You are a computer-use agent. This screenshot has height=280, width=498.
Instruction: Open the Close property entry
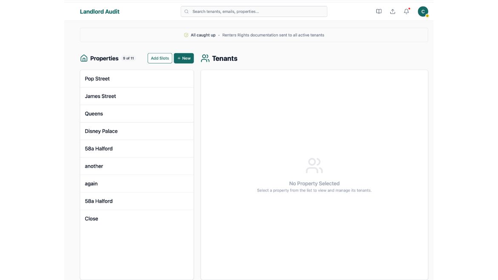pyautogui.click(x=137, y=218)
